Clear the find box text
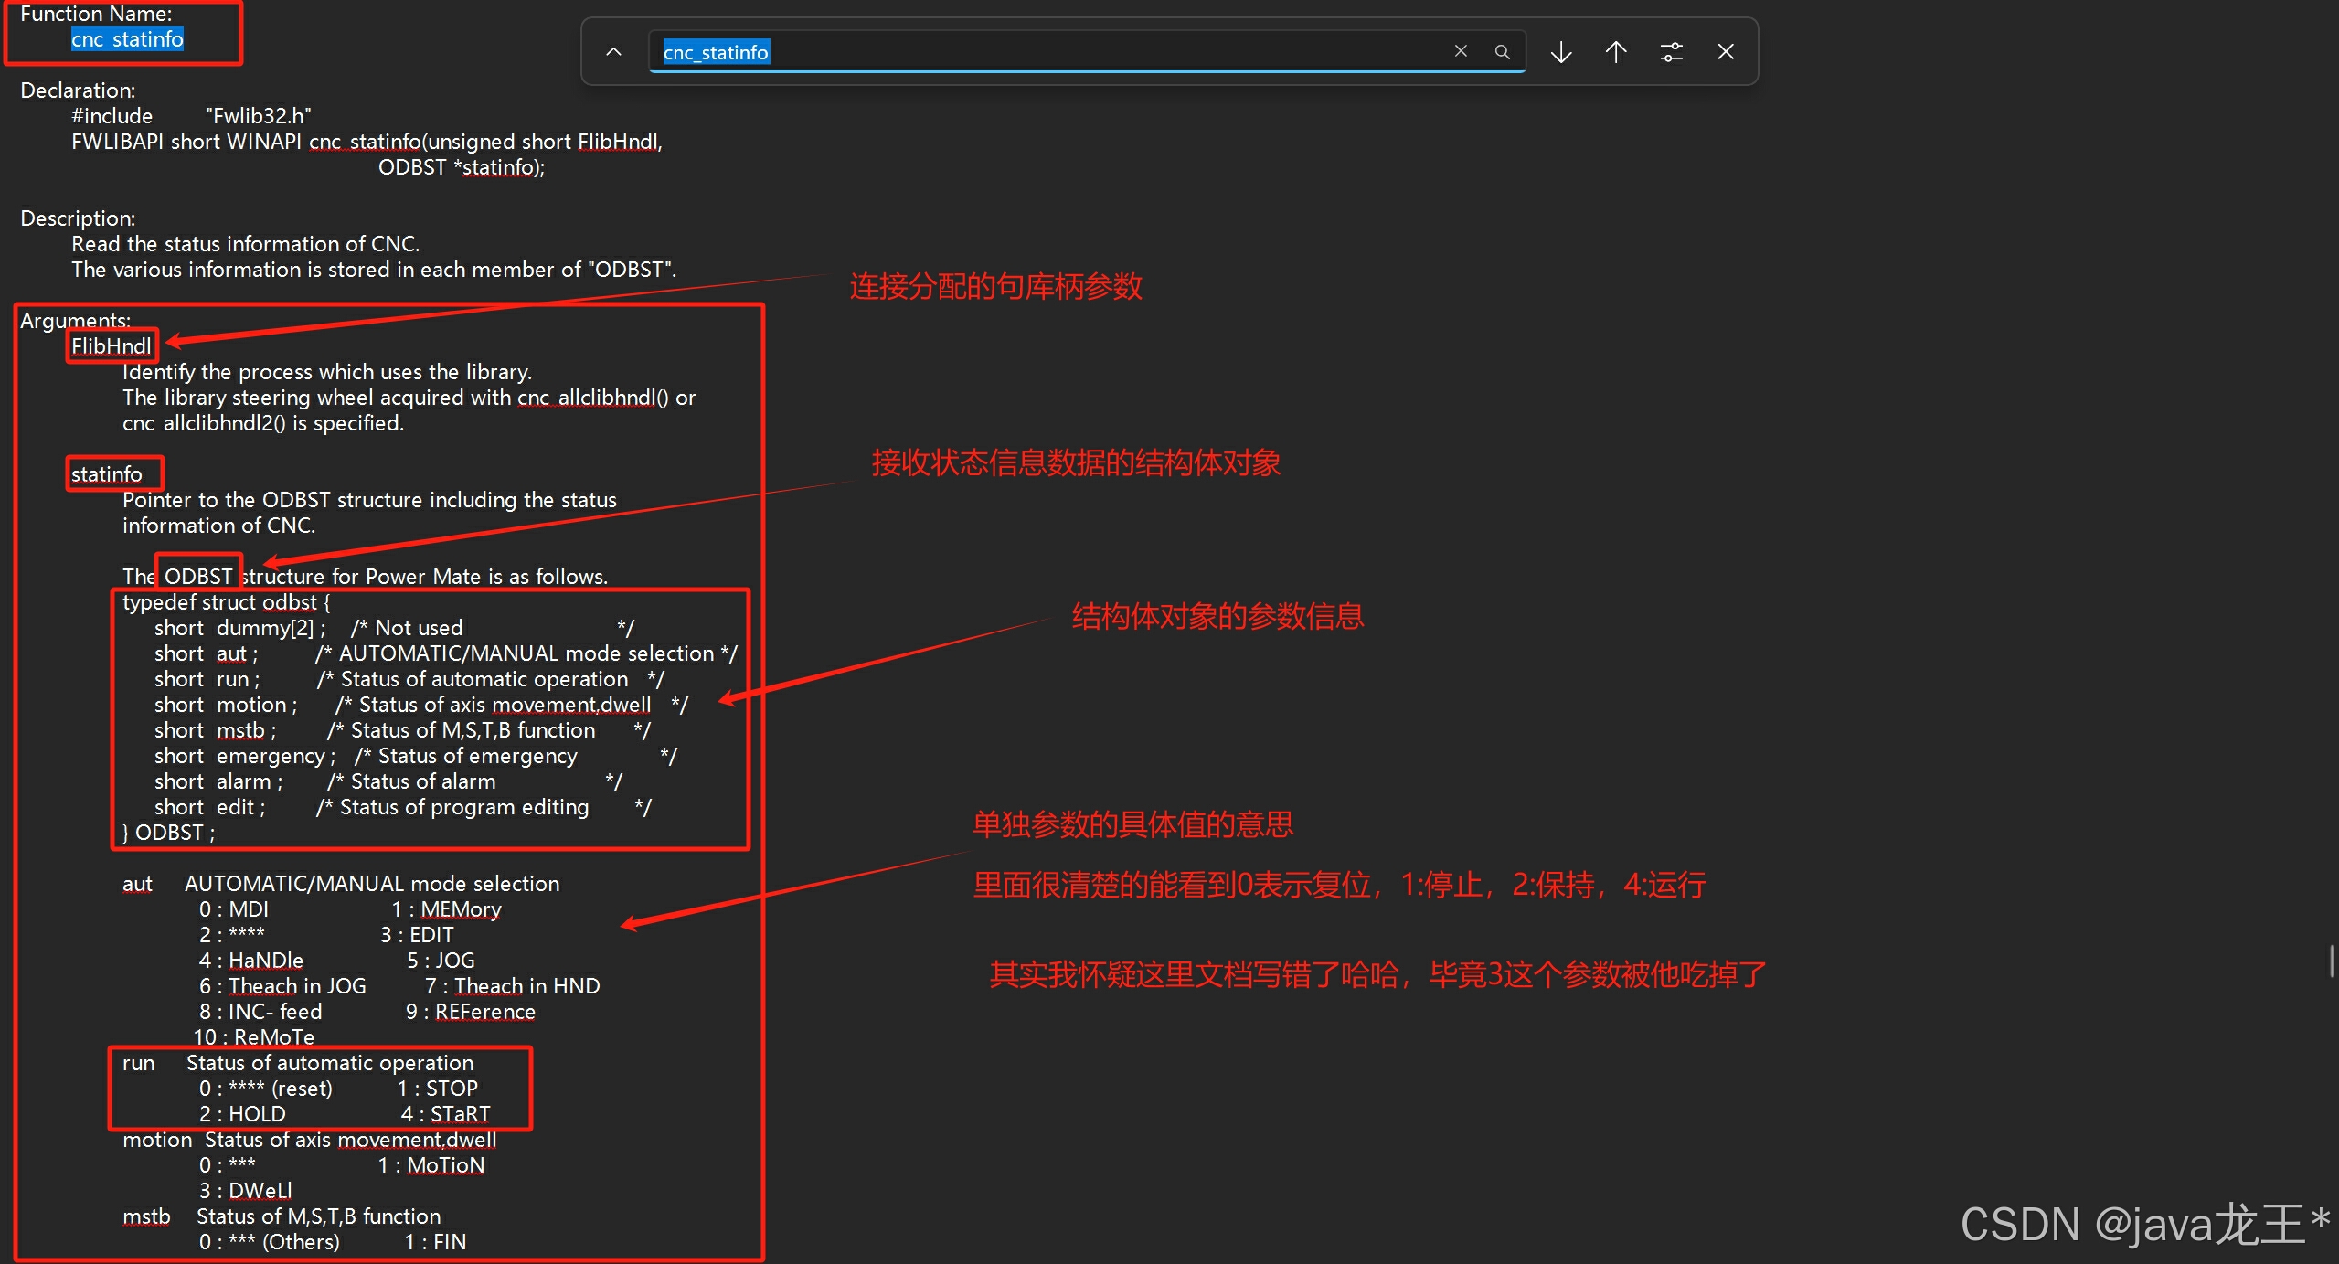Screen dimensions: 2339x1264 tap(1460, 51)
